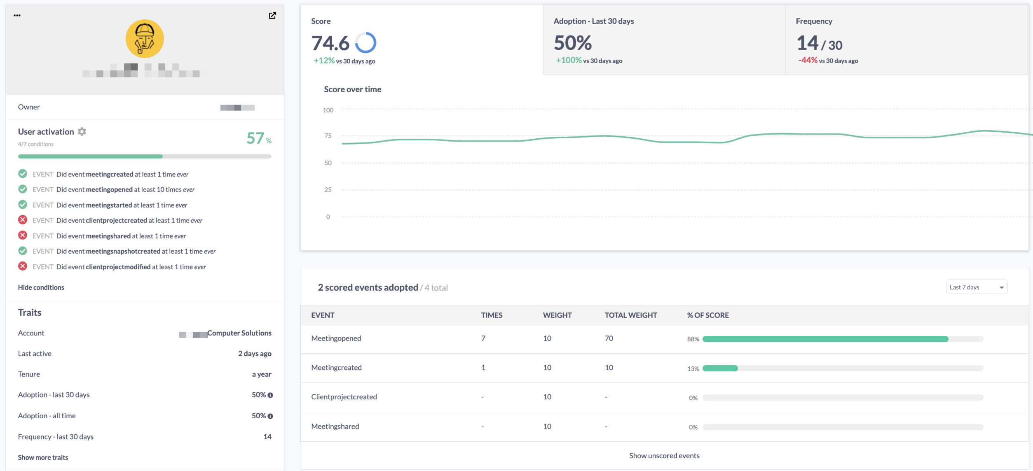
Task: Click the '+12% vs 30 days ago' text
Action: coord(344,61)
